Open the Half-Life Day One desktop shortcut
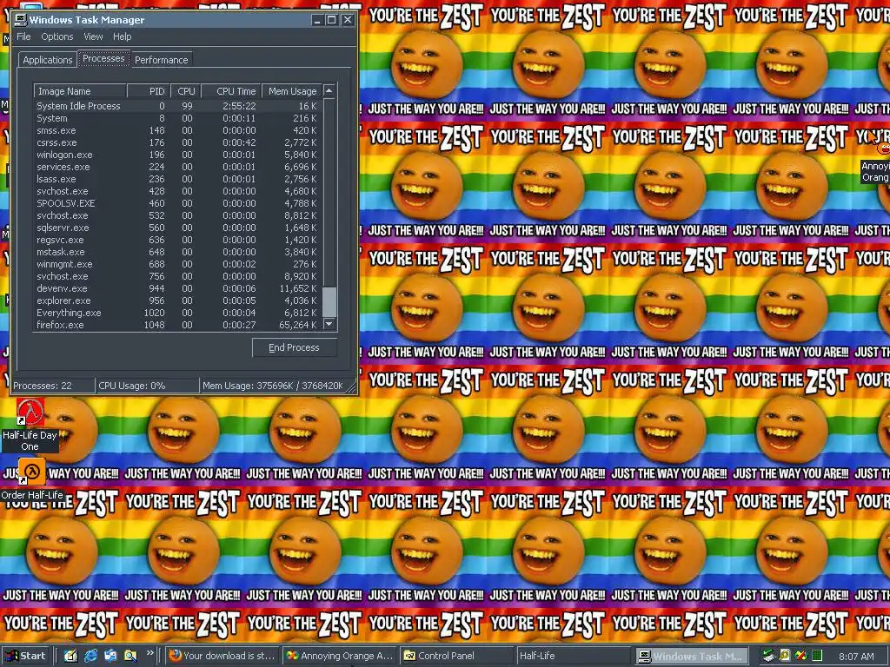The width and height of the screenshot is (890, 667). pos(30,425)
